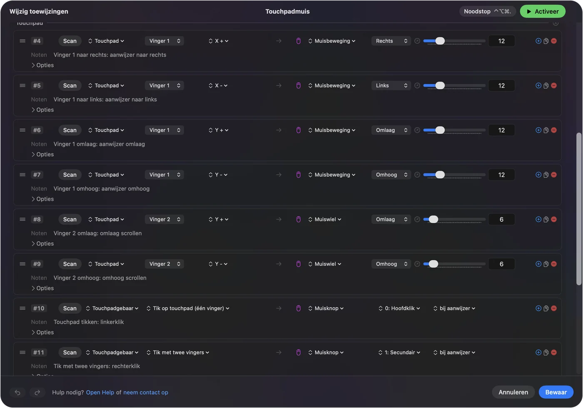
Task: Click reorder handle of row #10
Action: [22, 308]
